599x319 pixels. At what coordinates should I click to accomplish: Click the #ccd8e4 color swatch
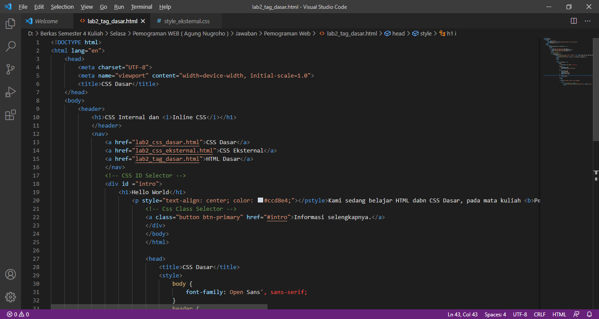[260, 200]
